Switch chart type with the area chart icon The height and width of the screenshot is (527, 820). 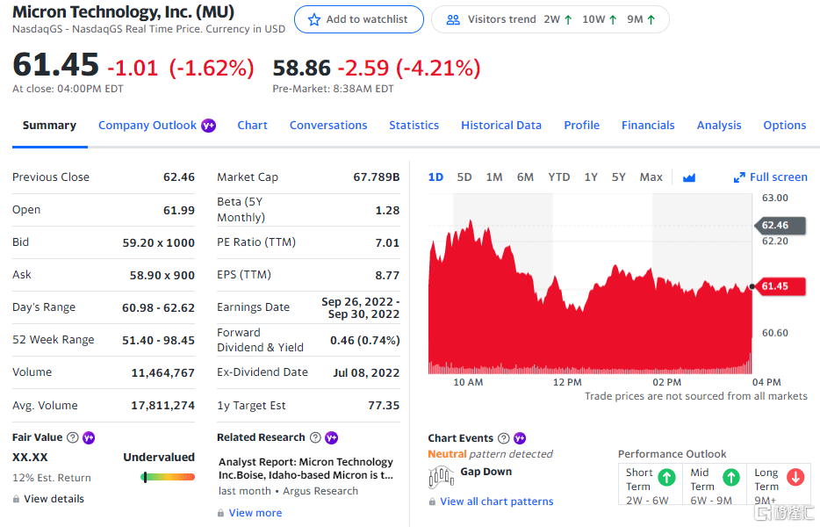tap(689, 178)
